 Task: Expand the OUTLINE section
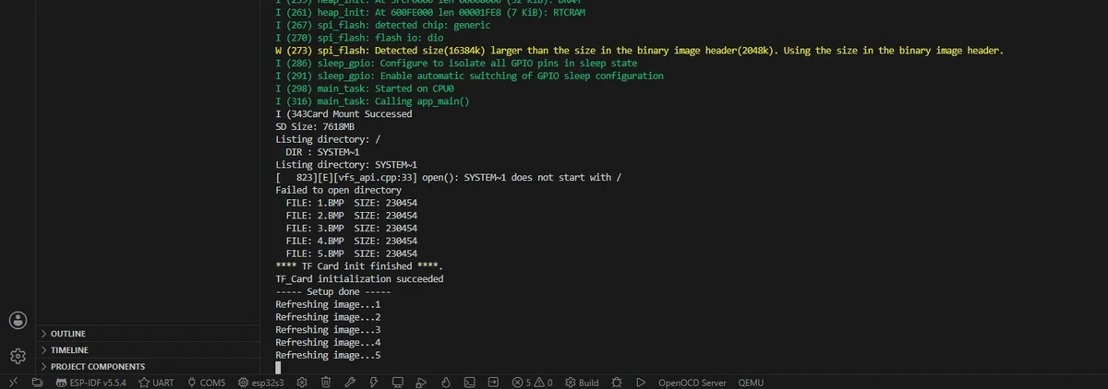(x=148, y=334)
